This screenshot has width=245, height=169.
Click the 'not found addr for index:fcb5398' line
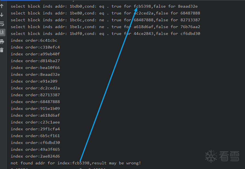click(x=76, y=163)
